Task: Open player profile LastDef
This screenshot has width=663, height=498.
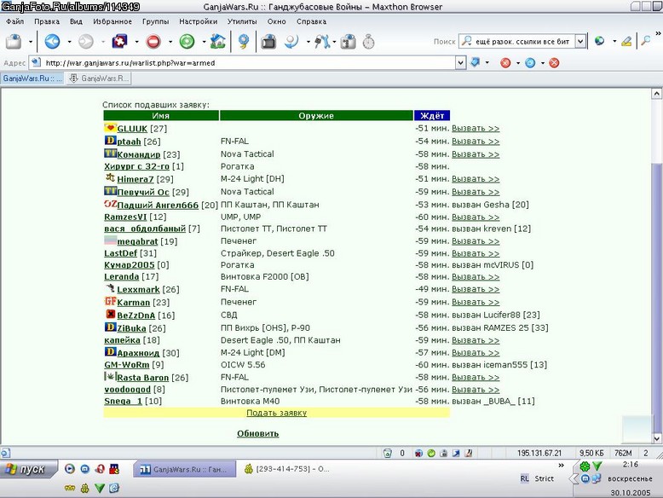Action: 120,253
